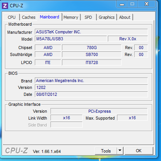Switch to the Graphics tab

[x=107, y=17]
